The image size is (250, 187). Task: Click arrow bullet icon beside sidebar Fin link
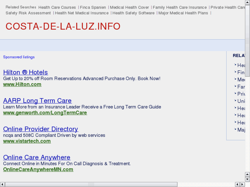235,72
